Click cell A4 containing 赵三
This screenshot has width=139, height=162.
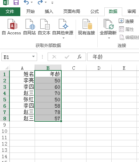pos(22,93)
